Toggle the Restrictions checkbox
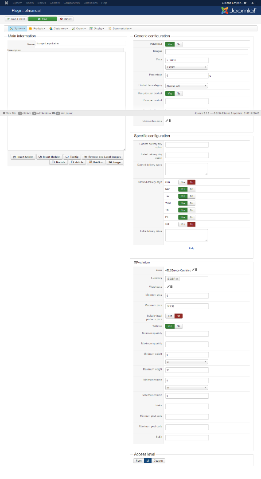The width and height of the screenshot is (261, 479). pyautogui.click(x=135, y=263)
